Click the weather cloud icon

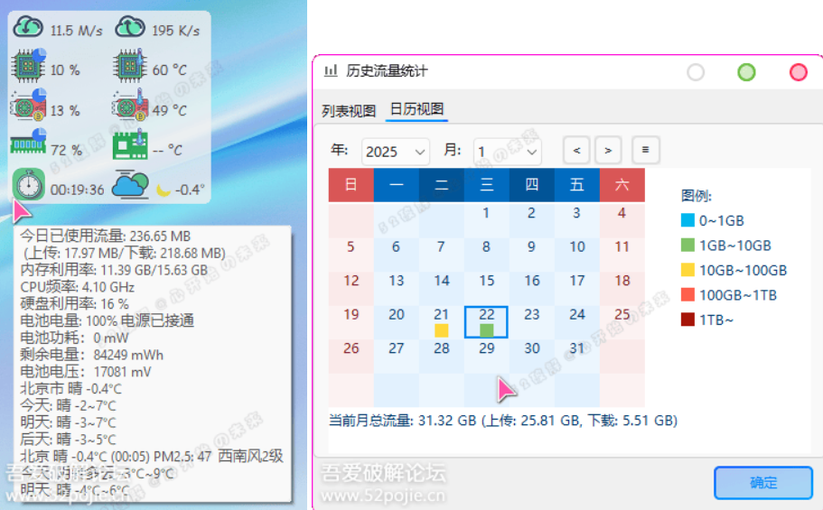coord(130,184)
